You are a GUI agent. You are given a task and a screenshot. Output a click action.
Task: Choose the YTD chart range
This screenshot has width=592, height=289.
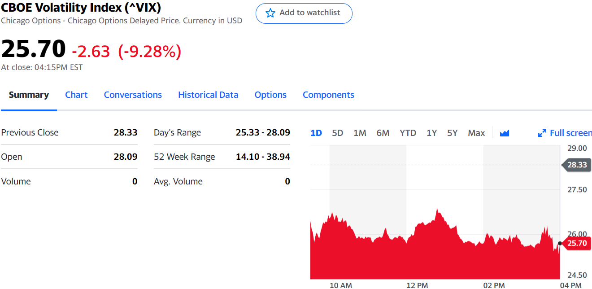(x=408, y=133)
